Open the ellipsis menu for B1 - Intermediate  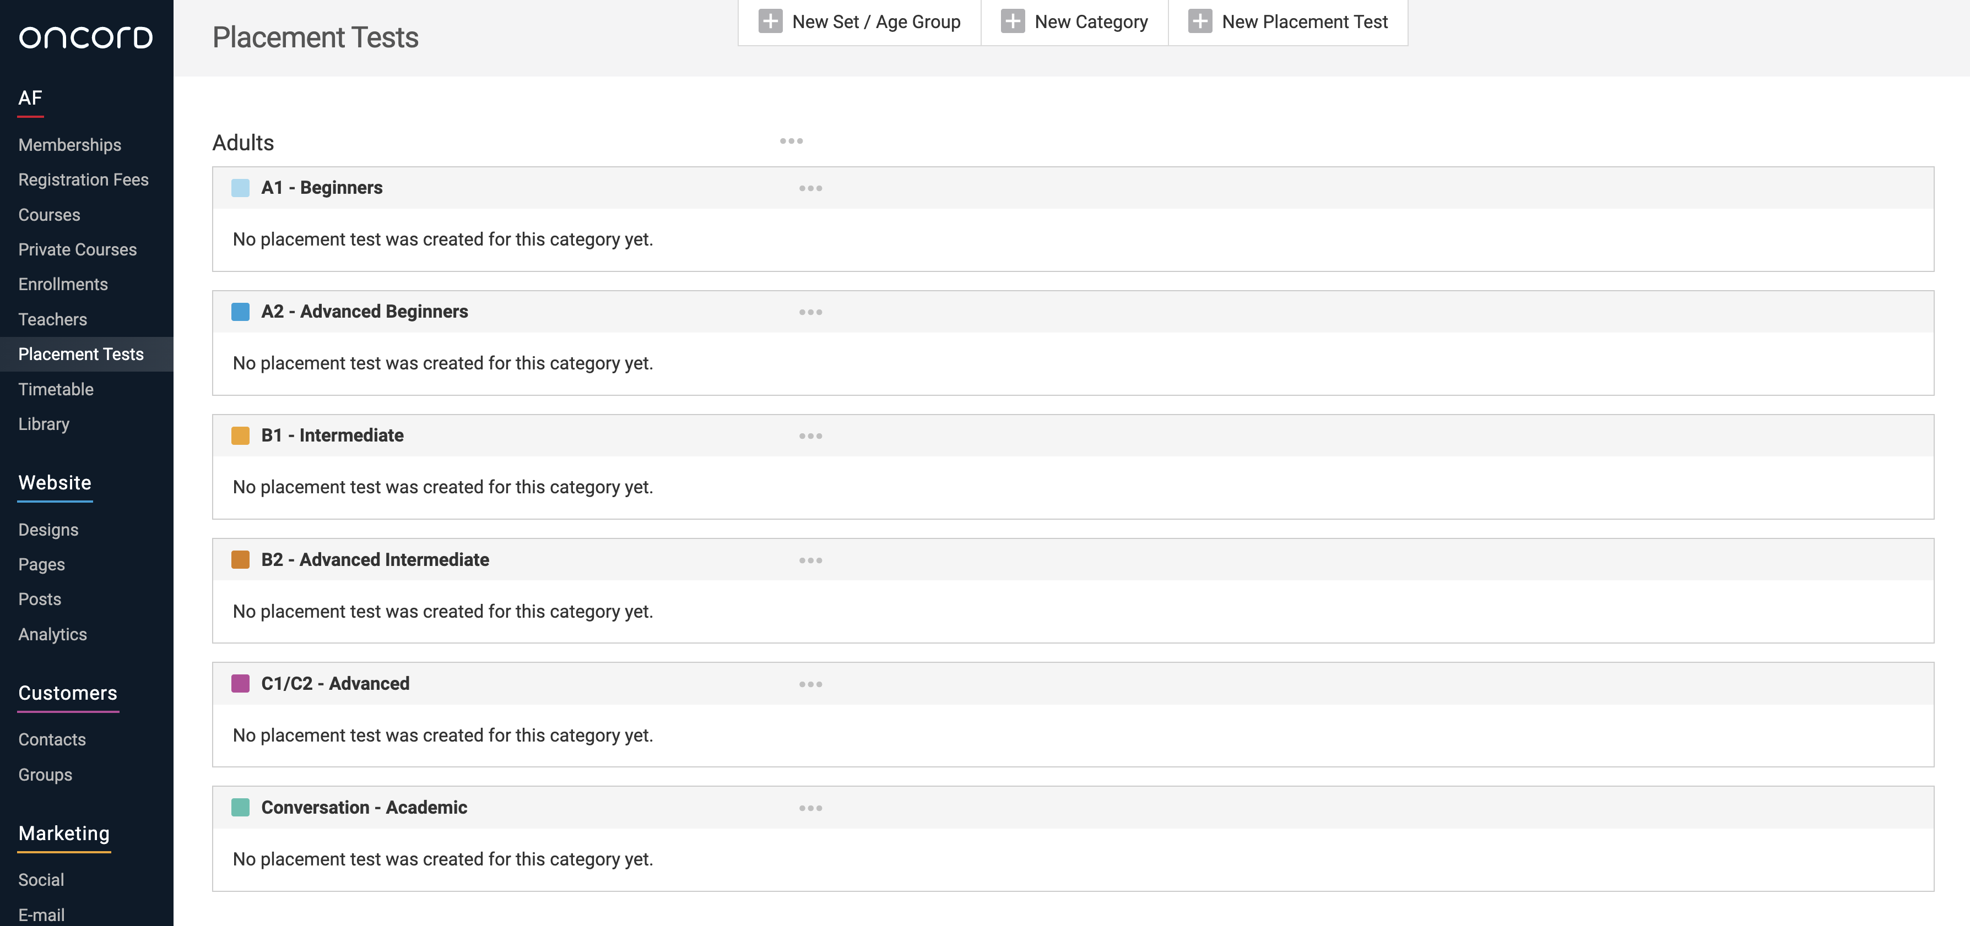(810, 436)
